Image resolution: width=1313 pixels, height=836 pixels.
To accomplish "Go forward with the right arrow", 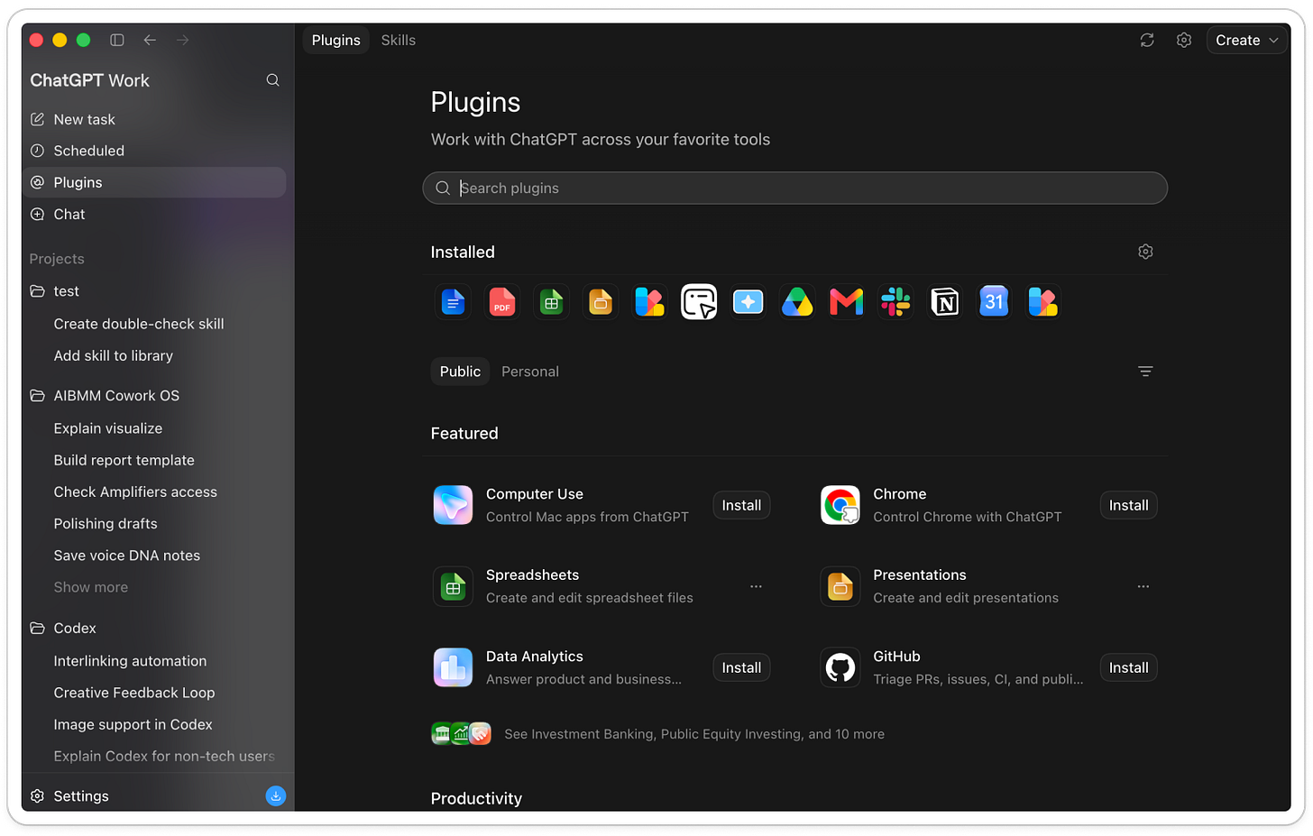I will 182,40.
